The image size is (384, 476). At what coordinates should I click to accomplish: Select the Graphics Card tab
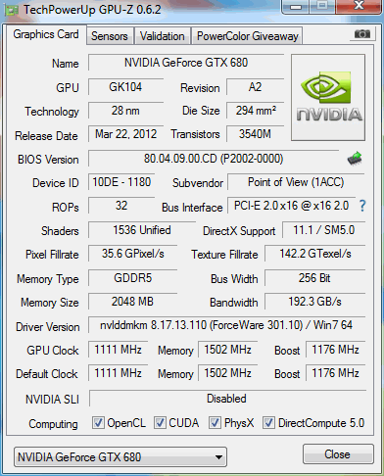click(x=46, y=34)
